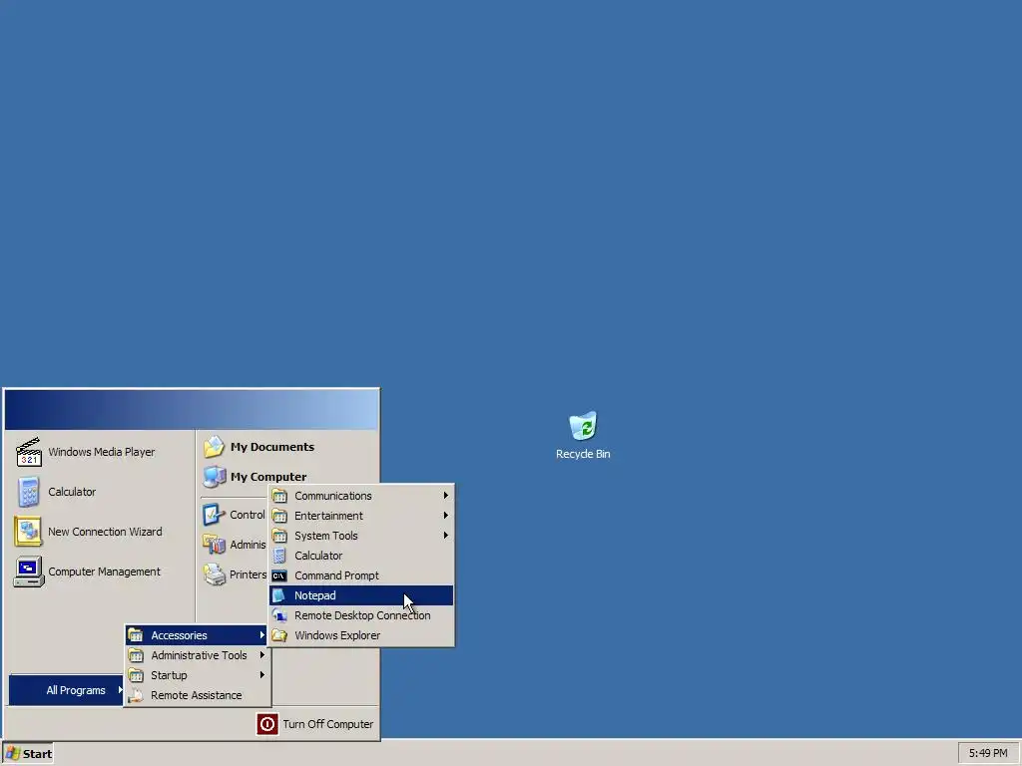Image resolution: width=1022 pixels, height=766 pixels.
Task: Click Startup label in programs list
Action: [x=169, y=675]
